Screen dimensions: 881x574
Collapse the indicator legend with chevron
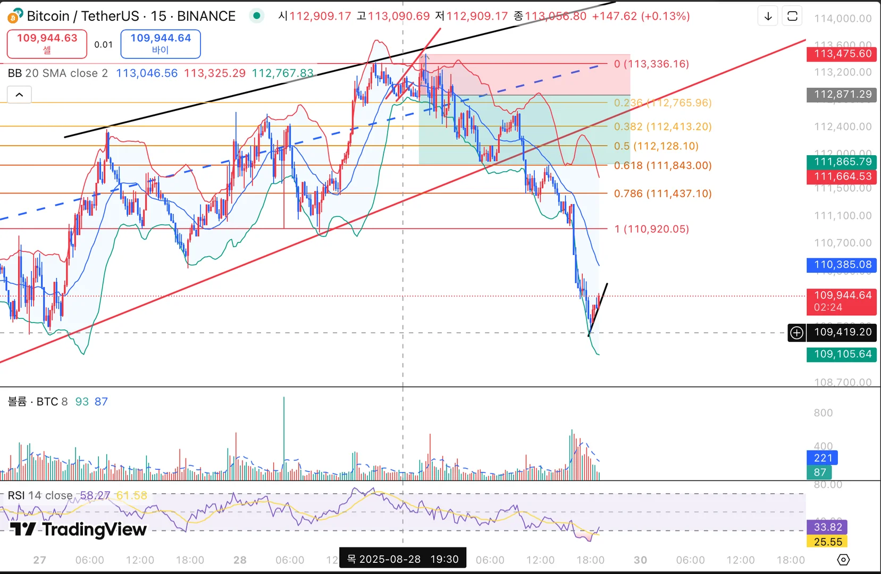(19, 95)
